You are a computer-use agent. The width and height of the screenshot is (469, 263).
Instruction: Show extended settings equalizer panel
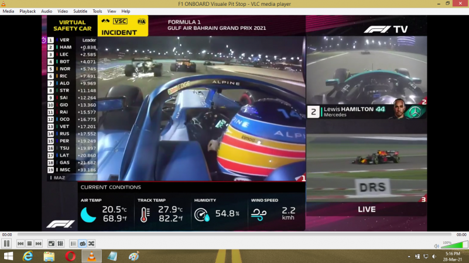60,244
